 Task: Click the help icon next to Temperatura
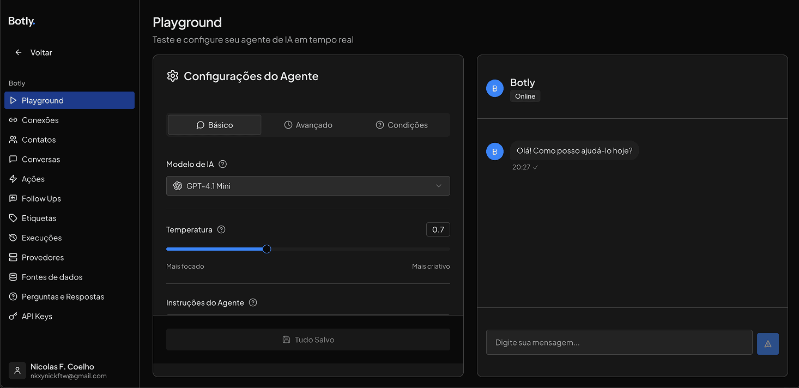coord(221,229)
